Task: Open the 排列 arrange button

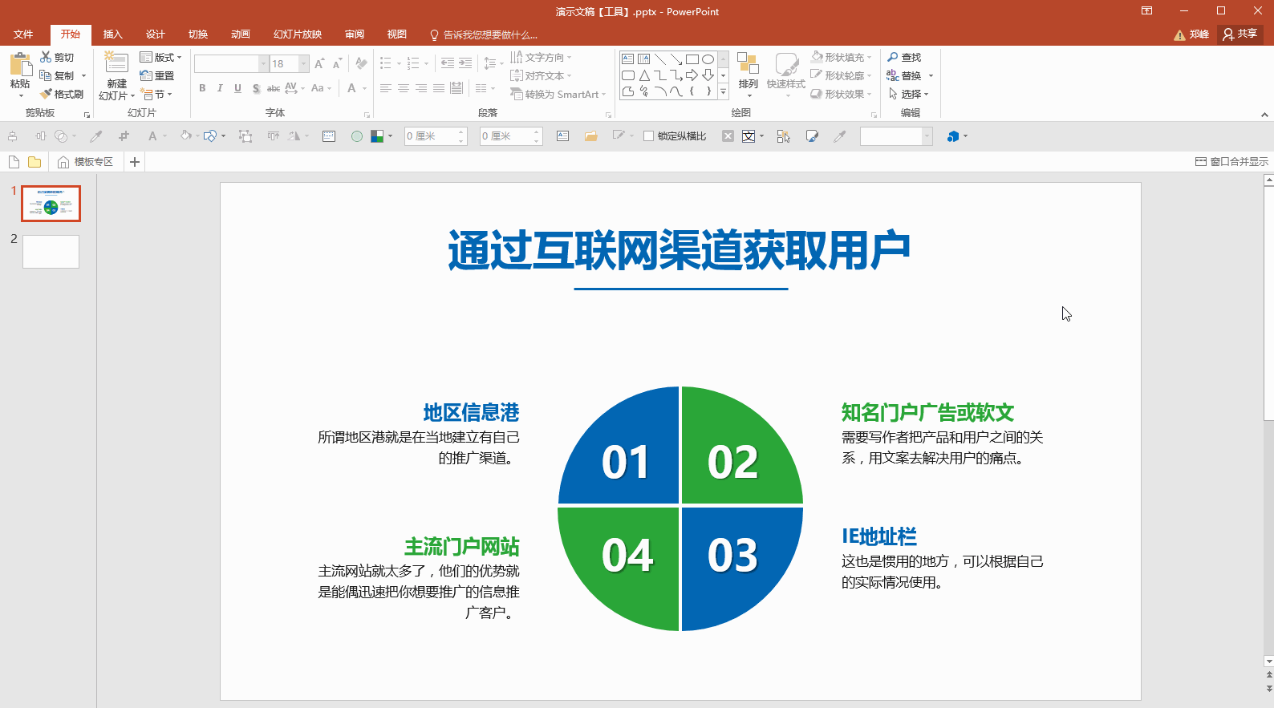Action: click(x=748, y=75)
